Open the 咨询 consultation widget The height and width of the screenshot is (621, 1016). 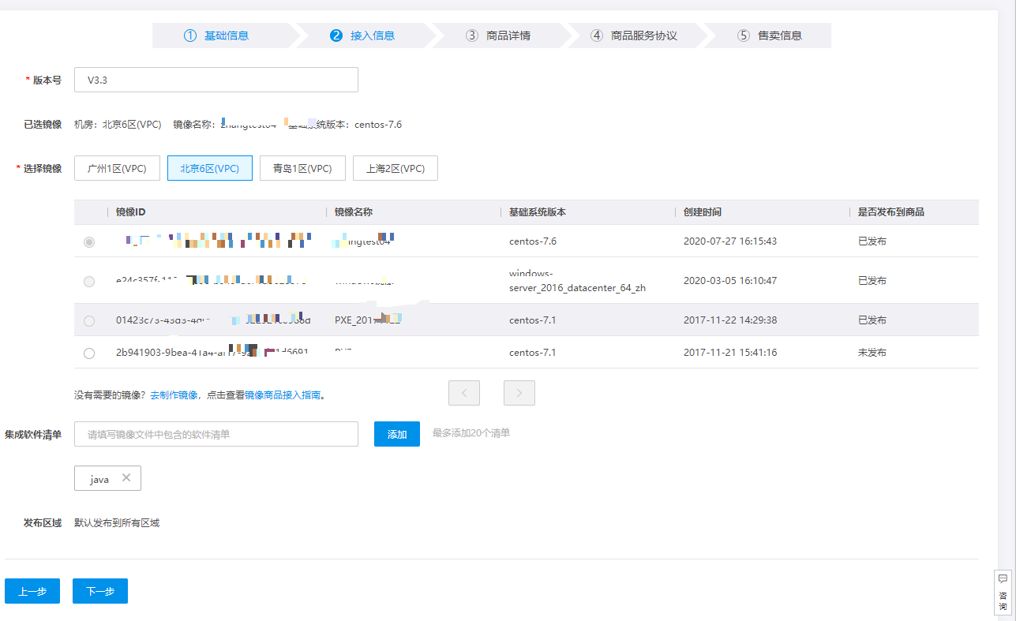click(x=1003, y=593)
